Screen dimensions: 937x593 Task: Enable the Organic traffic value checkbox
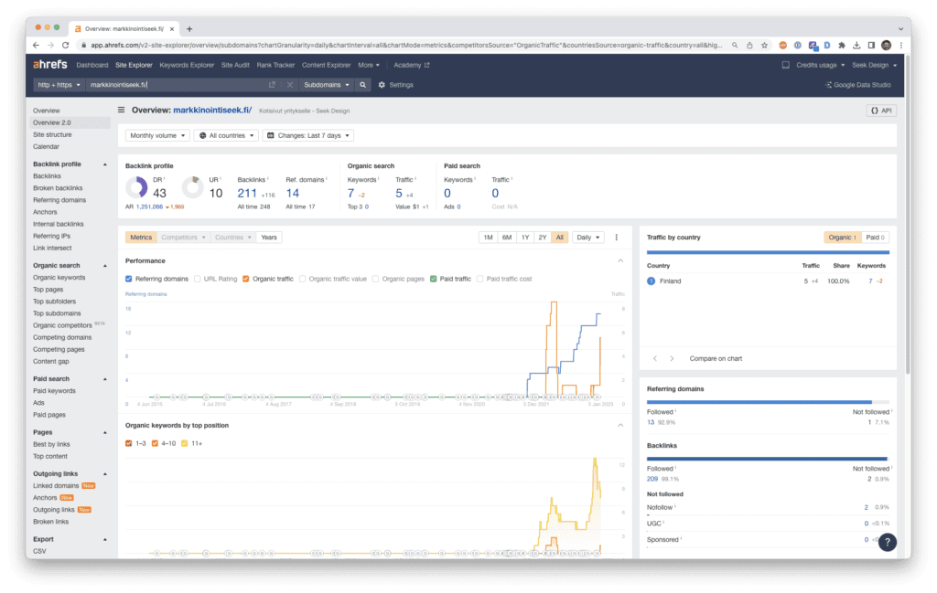(x=302, y=279)
